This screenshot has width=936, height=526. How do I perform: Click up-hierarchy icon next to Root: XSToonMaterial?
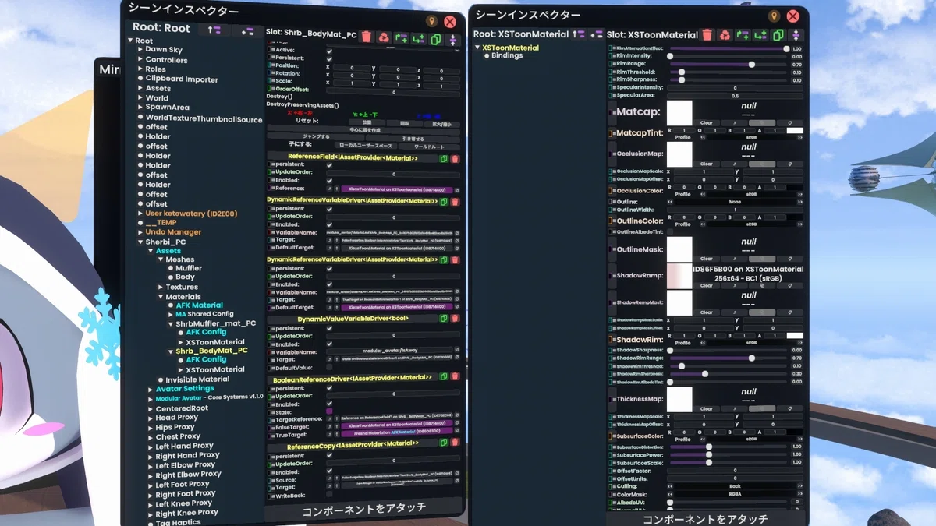(x=578, y=34)
